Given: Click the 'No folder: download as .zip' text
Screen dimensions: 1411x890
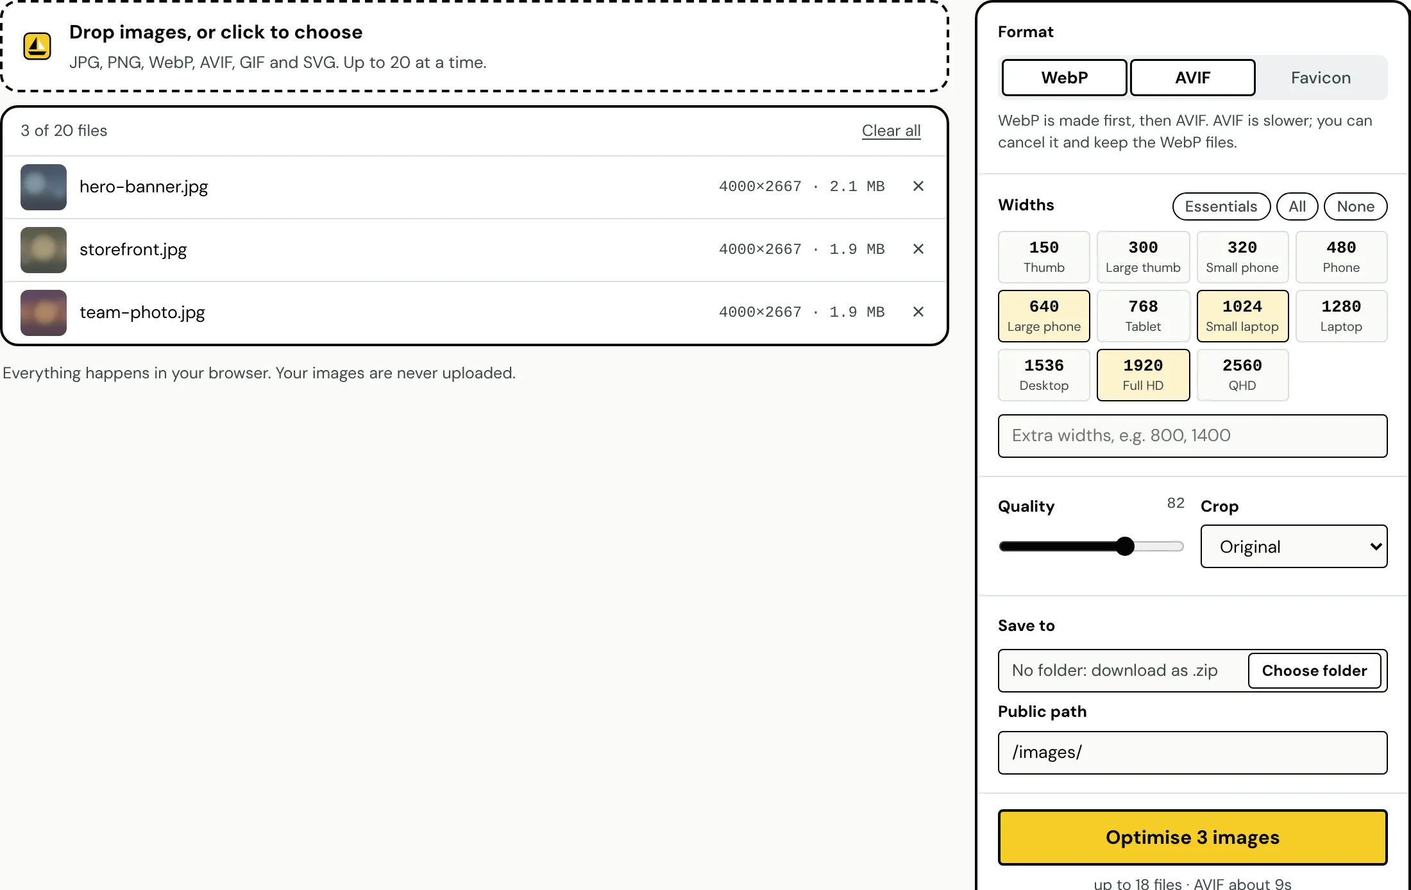Looking at the screenshot, I should (1114, 671).
